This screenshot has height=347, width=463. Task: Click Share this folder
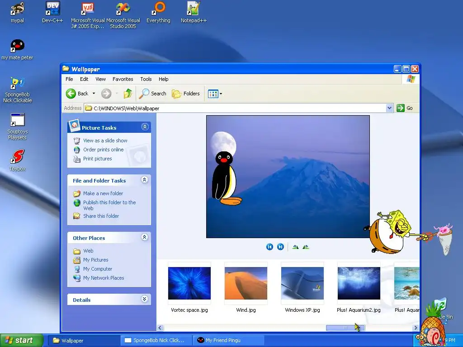(101, 216)
